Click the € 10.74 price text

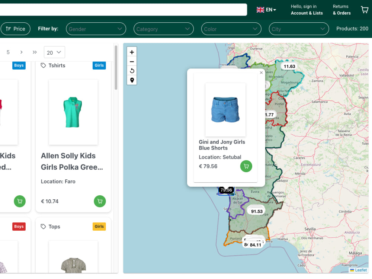click(49, 201)
